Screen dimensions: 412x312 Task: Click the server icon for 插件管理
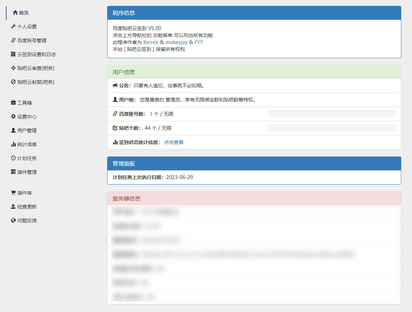pos(13,172)
